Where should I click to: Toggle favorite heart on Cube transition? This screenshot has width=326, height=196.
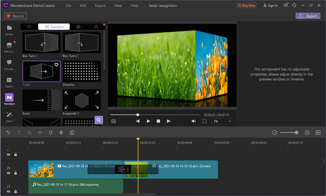coord(56,65)
